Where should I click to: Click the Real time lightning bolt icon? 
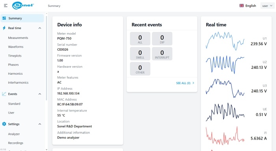tap(4, 28)
